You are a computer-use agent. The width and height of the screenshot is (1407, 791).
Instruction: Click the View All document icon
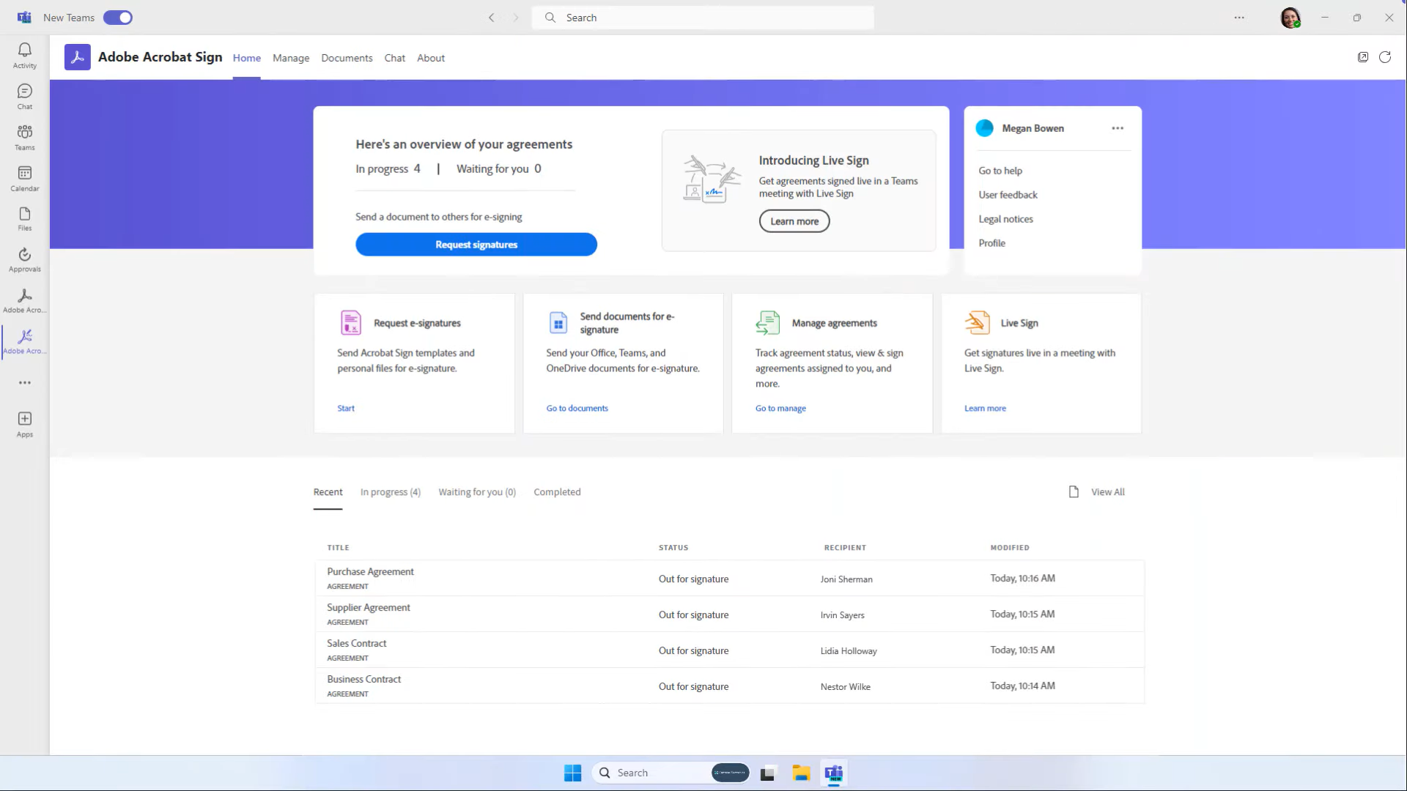pyautogui.click(x=1074, y=492)
